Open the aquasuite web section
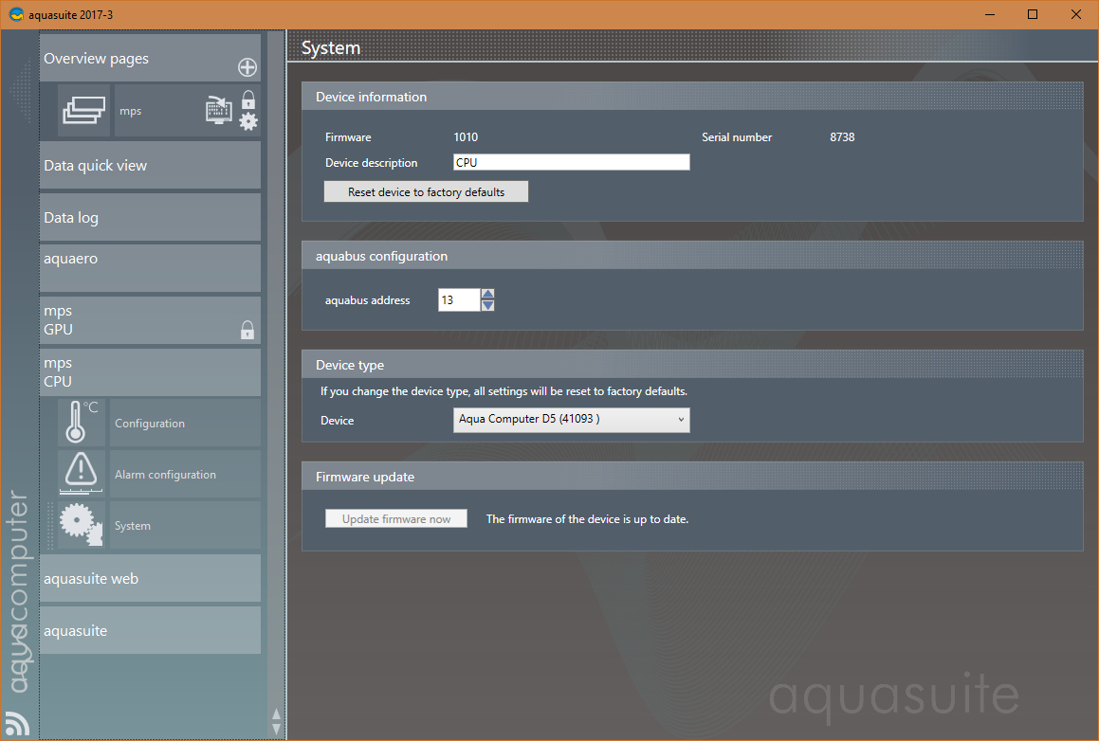This screenshot has width=1099, height=741. click(150, 579)
